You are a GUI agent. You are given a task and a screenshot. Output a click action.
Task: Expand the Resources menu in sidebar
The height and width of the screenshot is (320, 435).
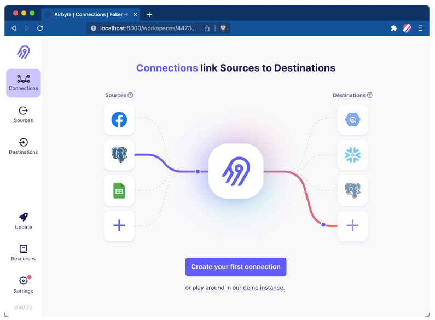pyautogui.click(x=24, y=253)
